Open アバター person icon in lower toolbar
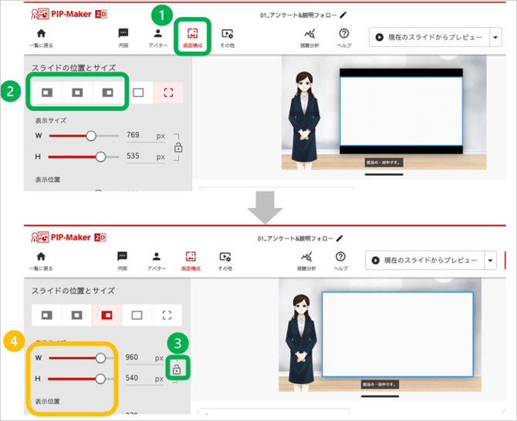Image resolution: width=517 pixels, height=421 pixels. click(157, 261)
